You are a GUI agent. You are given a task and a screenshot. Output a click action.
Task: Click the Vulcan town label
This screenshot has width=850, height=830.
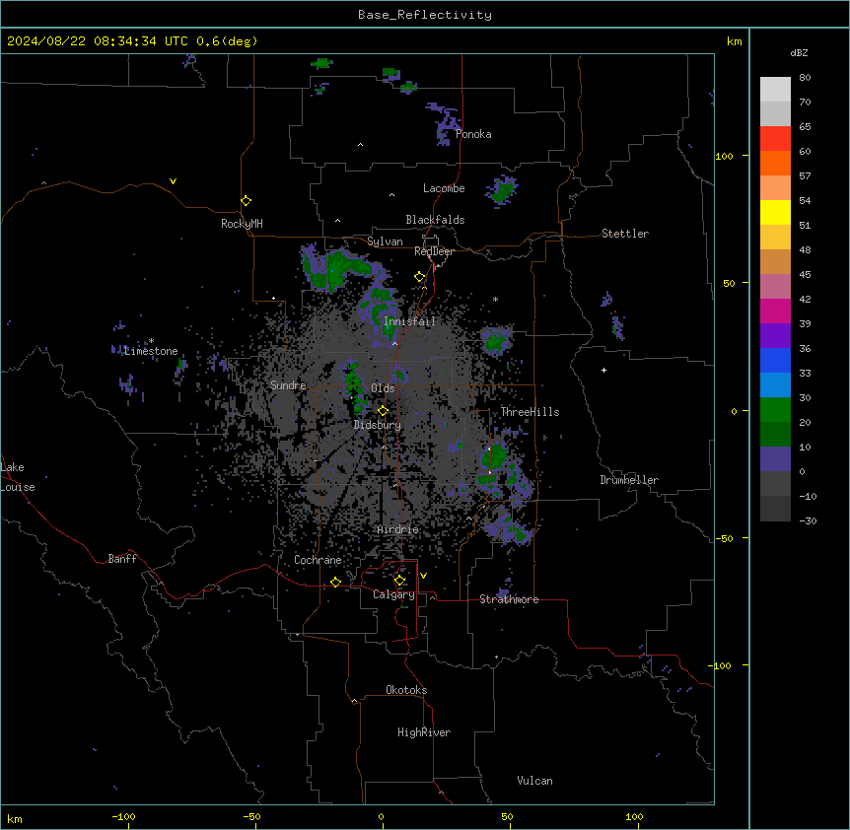tap(534, 781)
